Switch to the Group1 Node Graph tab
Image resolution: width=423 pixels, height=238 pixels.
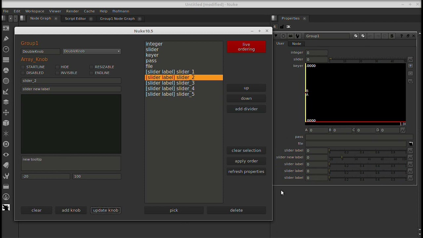click(117, 19)
